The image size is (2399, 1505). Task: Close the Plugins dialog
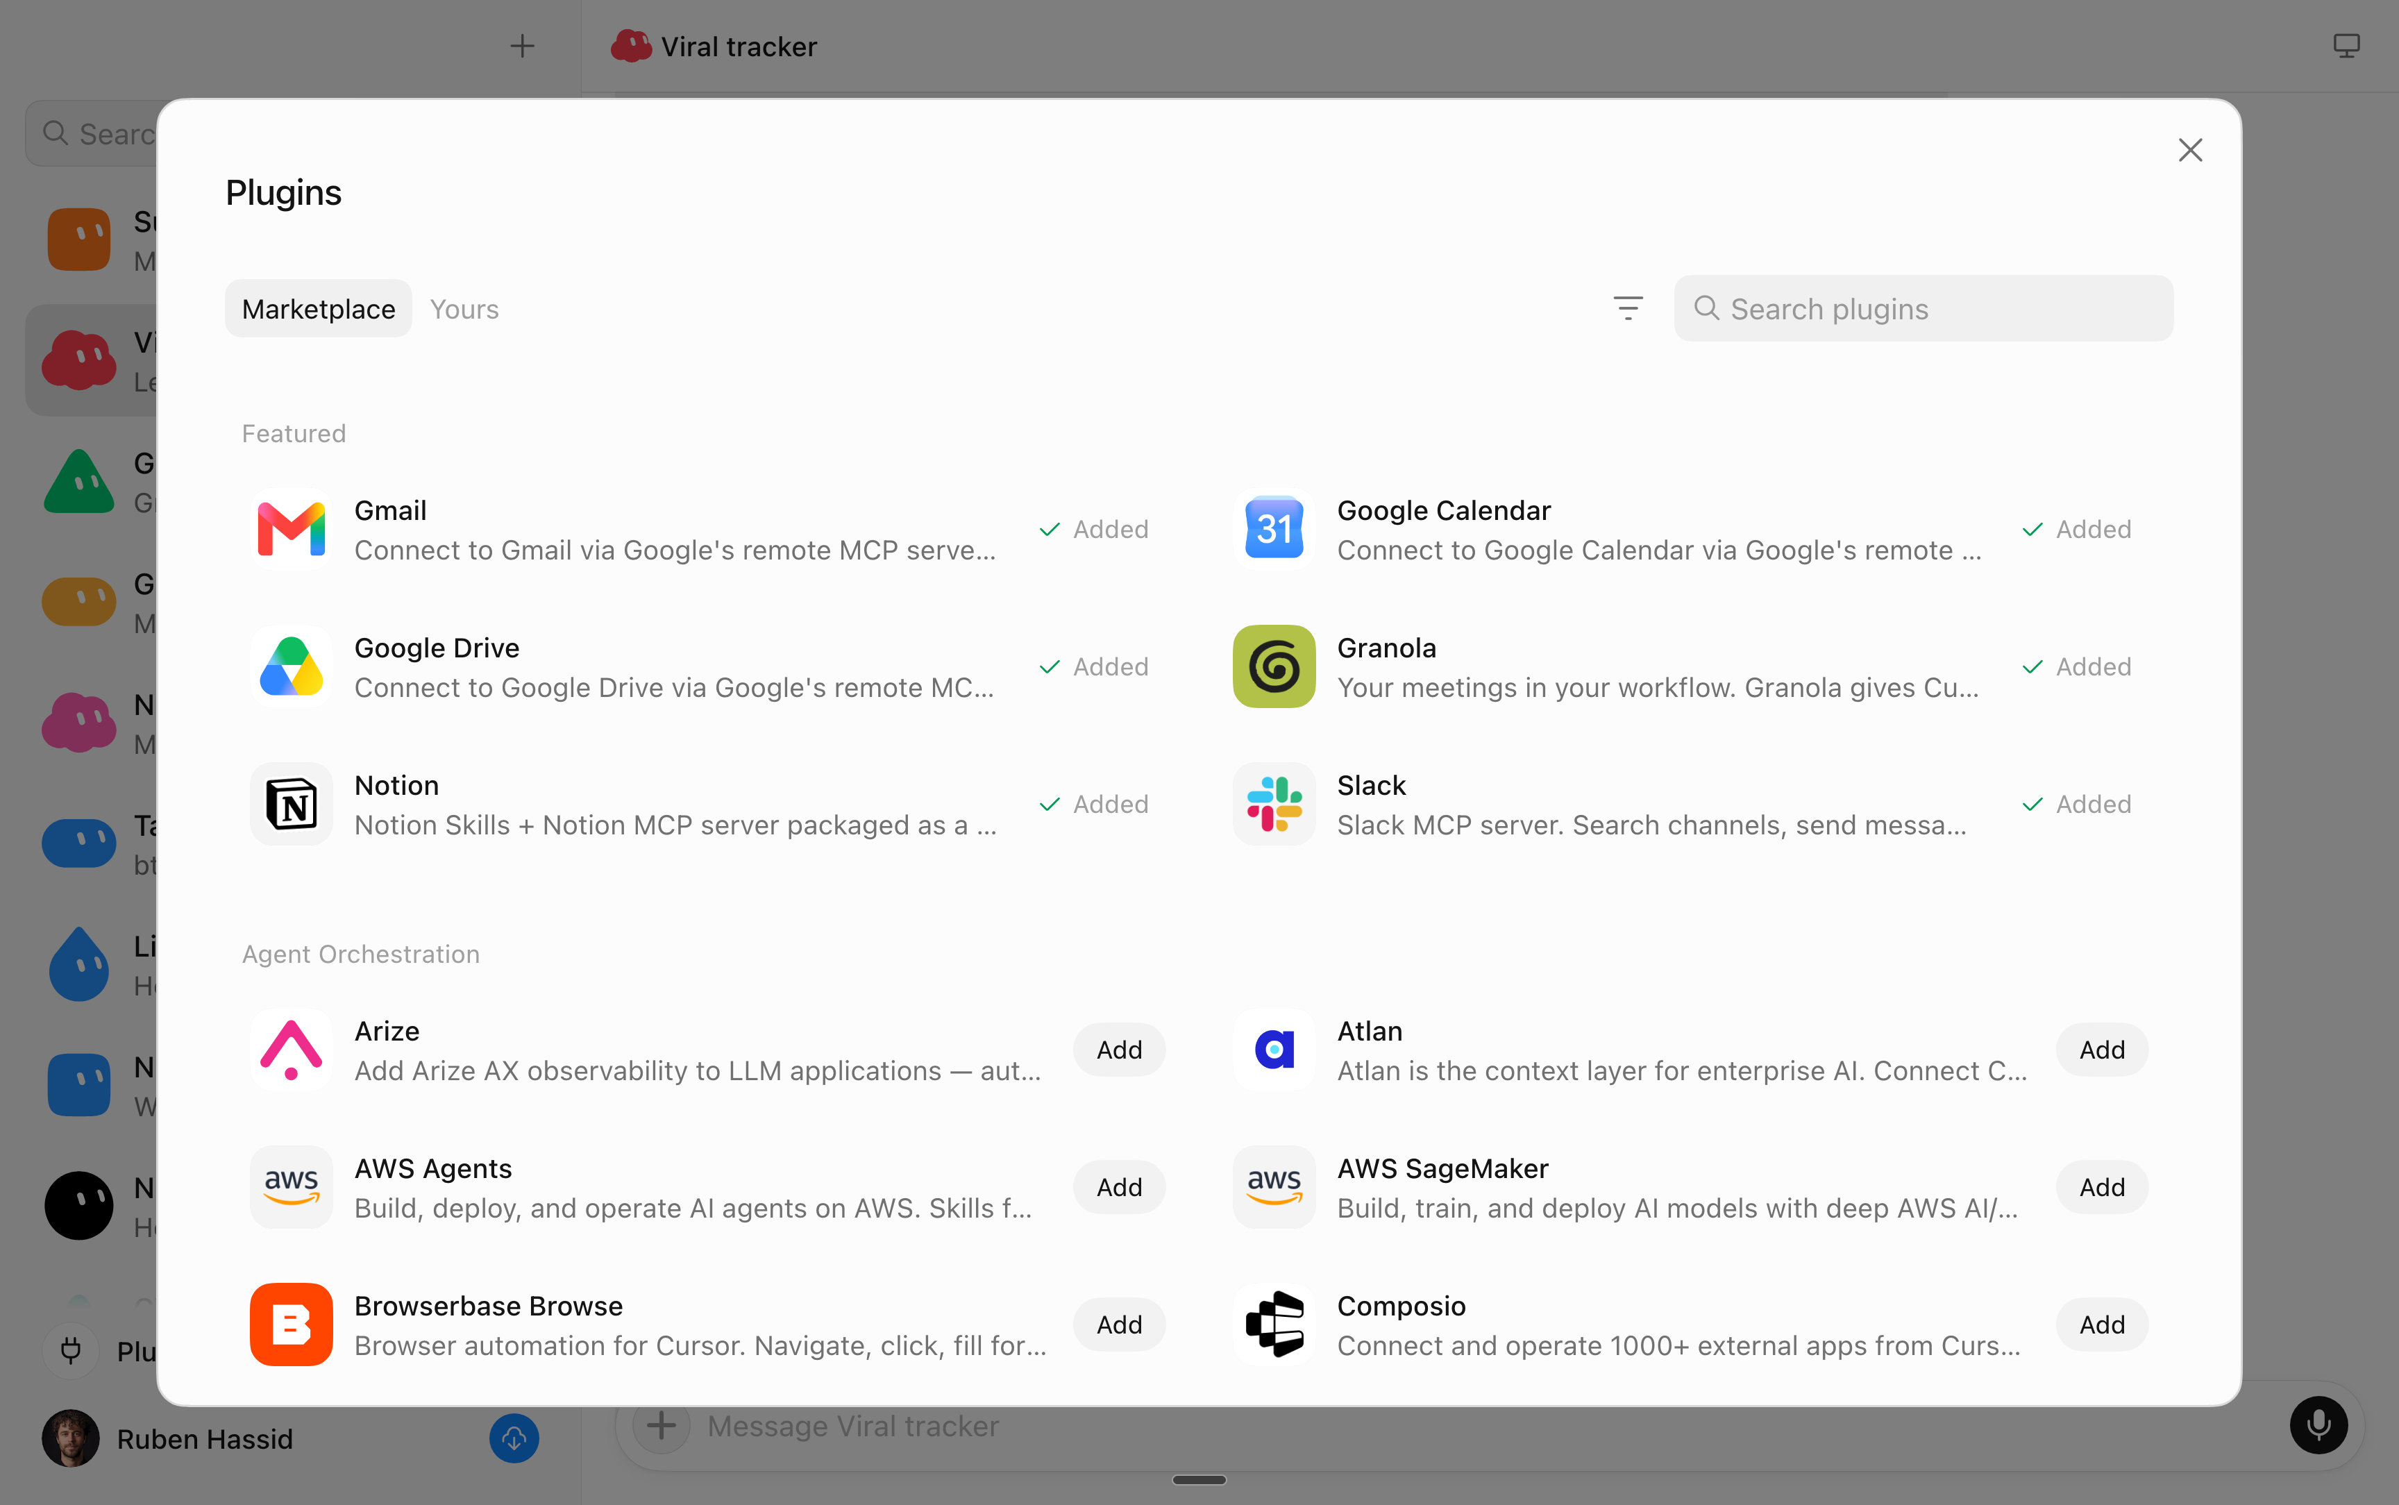pos(2189,151)
